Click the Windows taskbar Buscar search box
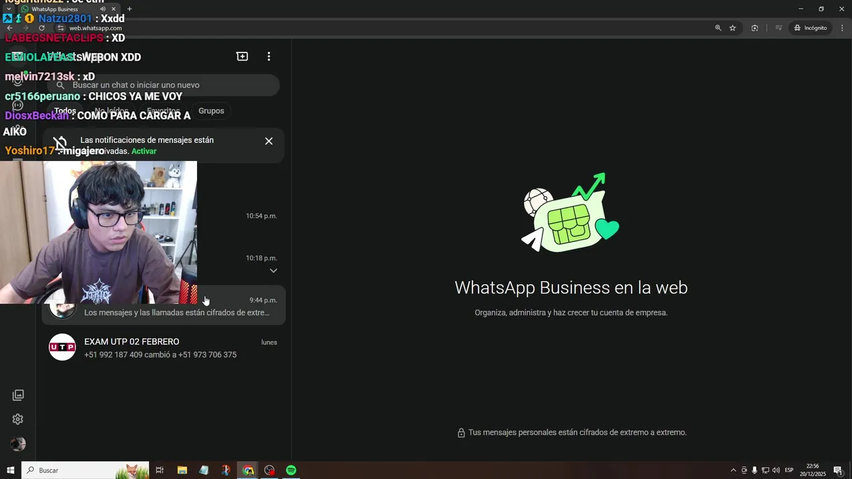The width and height of the screenshot is (852, 479). pos(85,470)
